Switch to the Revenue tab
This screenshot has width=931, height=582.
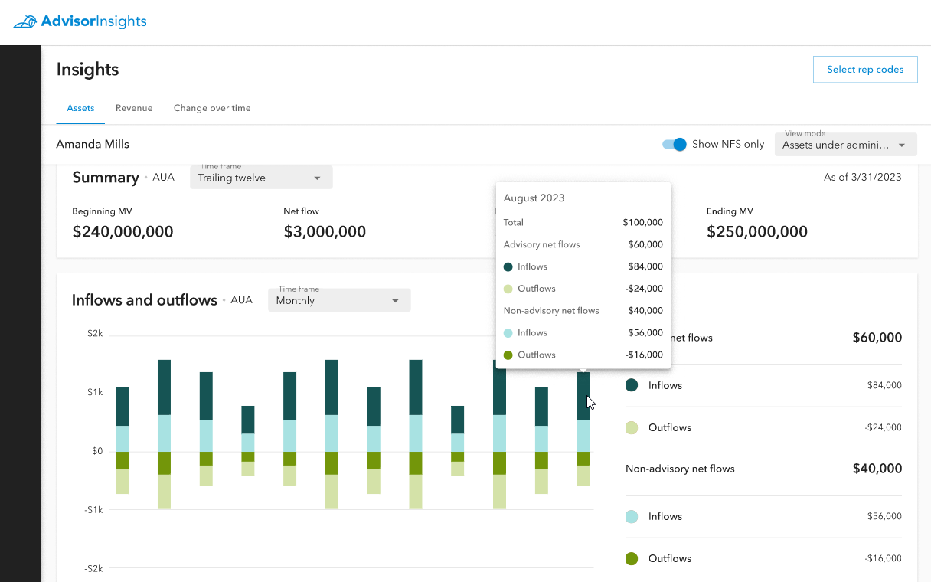click(x=134, y=108)
